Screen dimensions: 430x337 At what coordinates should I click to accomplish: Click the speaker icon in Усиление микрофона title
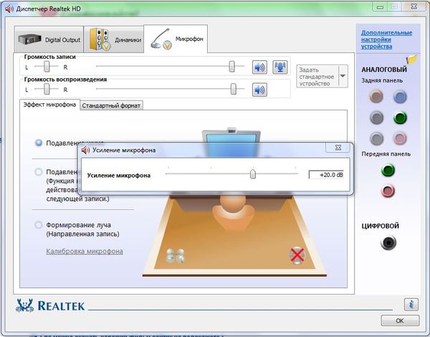tap(85, 150)
